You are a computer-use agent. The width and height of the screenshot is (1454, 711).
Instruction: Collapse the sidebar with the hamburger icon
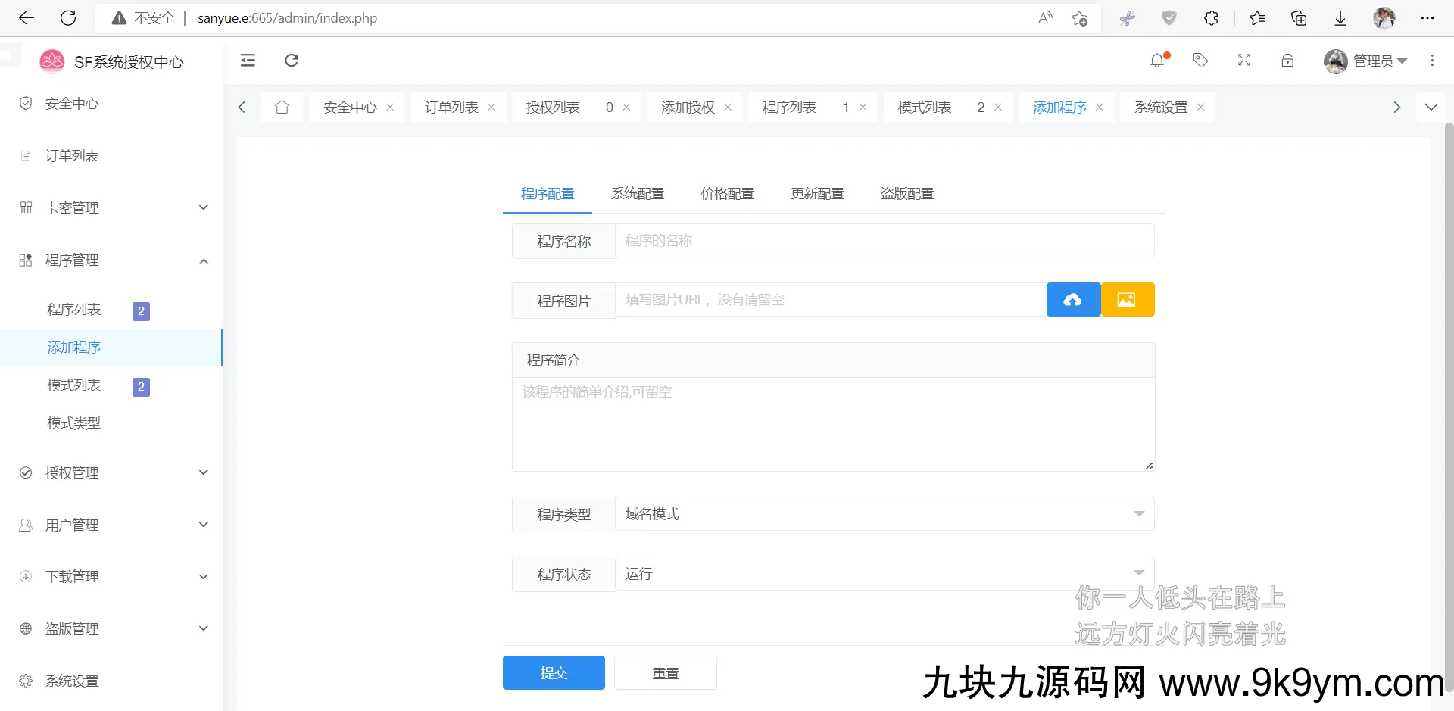pyautogui.click(x=248, y=61)
